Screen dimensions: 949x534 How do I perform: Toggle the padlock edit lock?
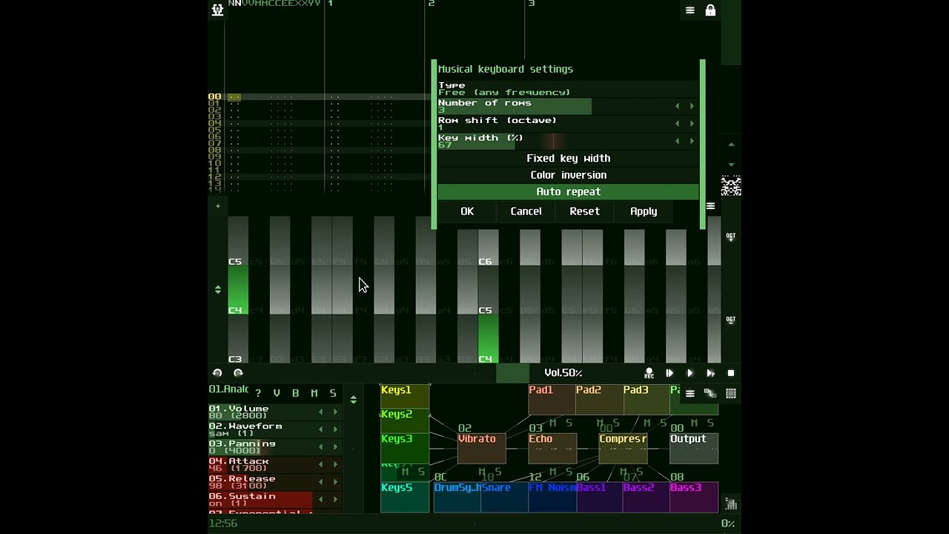point(710,10)
